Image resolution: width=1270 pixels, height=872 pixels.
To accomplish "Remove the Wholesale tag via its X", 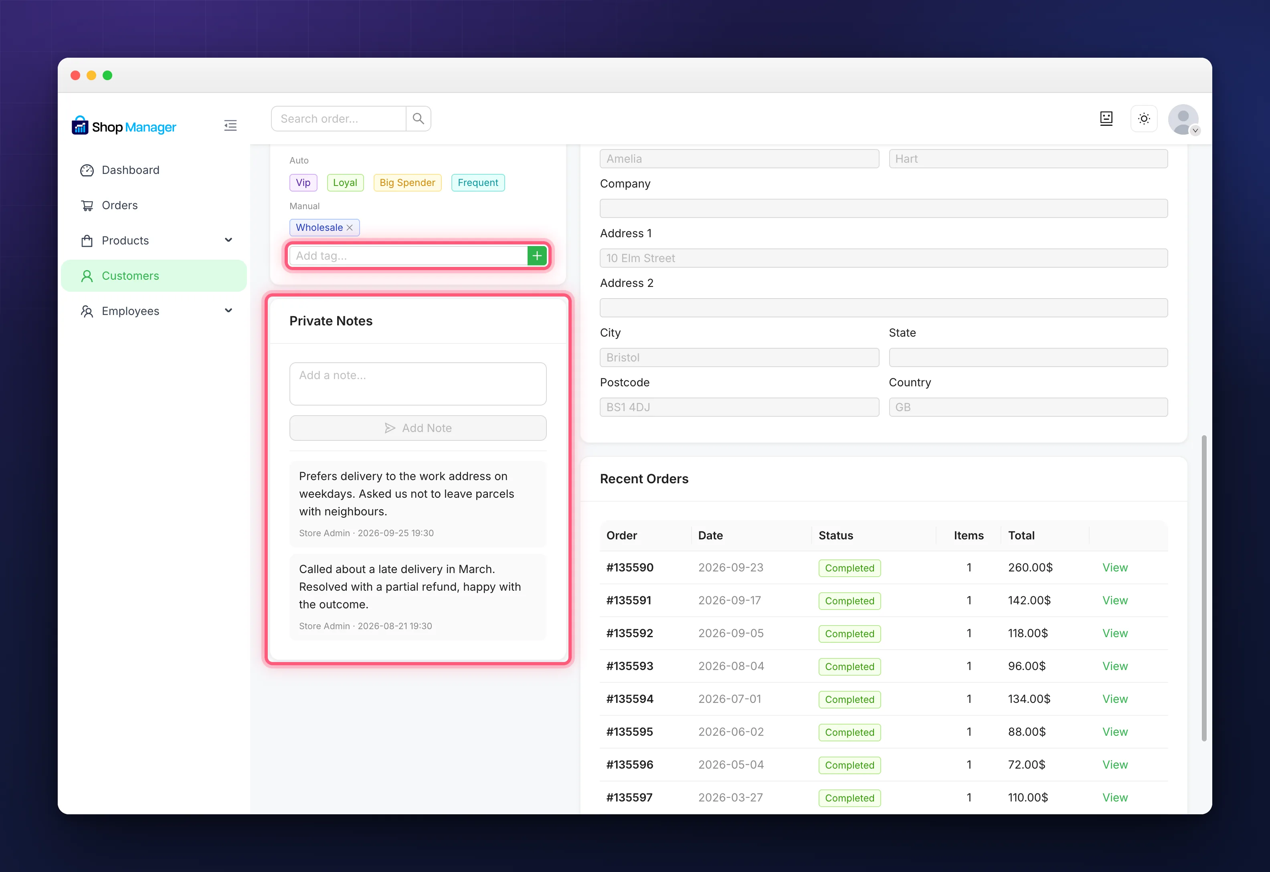I will tap(350, 227).
